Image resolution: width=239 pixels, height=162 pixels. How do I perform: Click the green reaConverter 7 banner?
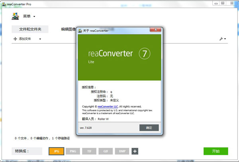click(119, 57)
